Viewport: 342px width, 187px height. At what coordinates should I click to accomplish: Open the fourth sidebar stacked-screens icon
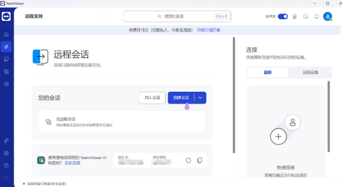click(6, 72)
